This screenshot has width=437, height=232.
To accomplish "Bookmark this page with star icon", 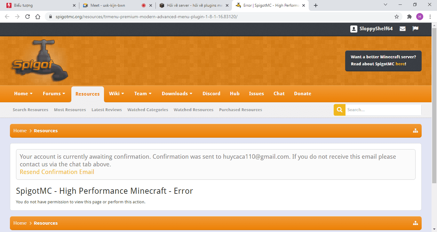I will click(x=397, y=17).
